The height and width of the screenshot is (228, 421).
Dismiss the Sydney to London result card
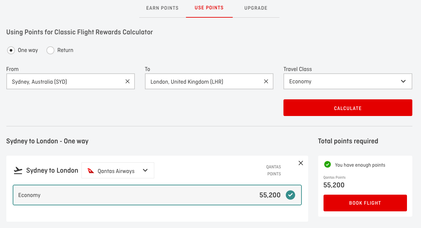(301, 163)
